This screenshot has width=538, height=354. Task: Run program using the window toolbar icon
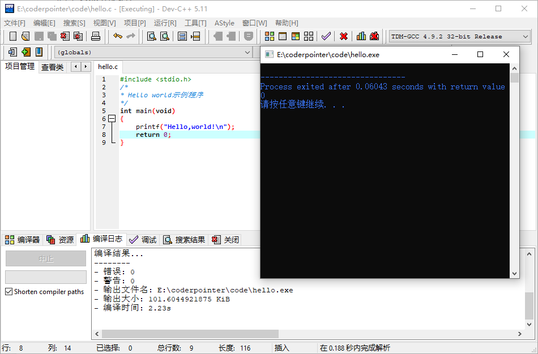(283, 36)
